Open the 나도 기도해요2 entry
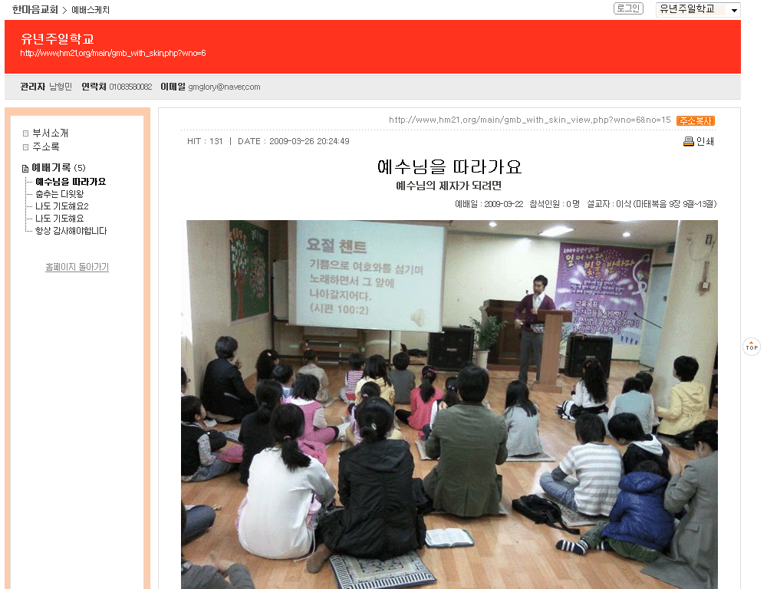Screen dimensions: 767x589 (62, 206)
